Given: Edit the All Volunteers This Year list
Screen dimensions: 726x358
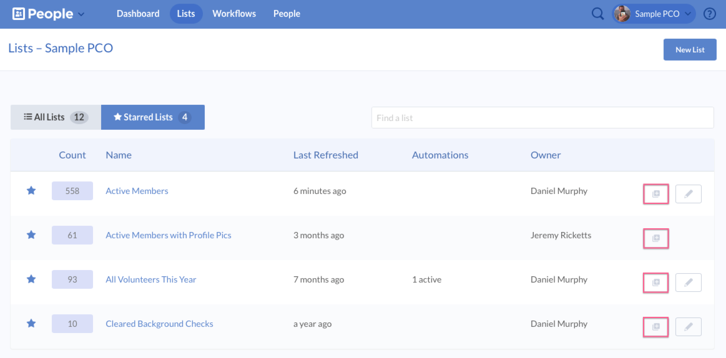Looking at the screenshot, I should pyautogui.click(x=688, y=283).
